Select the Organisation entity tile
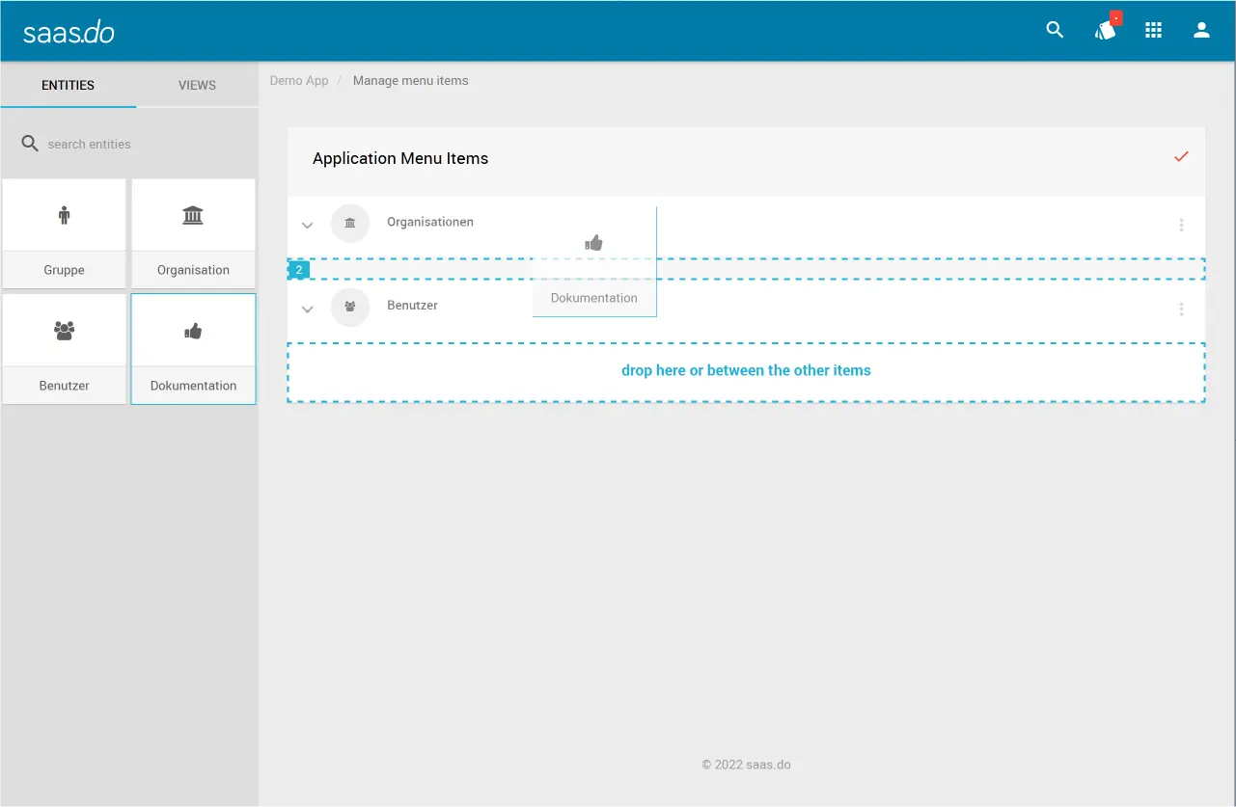The image size is (1236, 807). pos(193,233)
